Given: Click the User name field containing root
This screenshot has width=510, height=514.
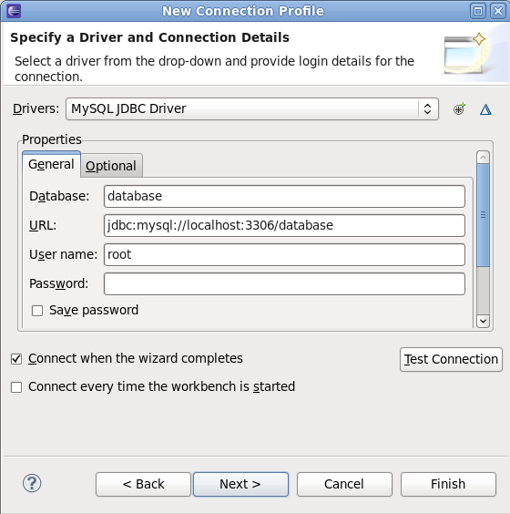Looking at the screenshot, I should point(284,254).
